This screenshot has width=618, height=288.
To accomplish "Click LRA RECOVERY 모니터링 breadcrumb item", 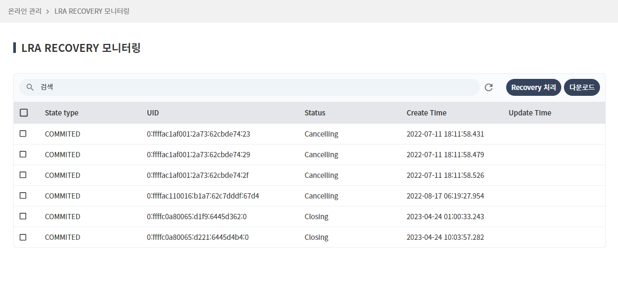I will (x=92, y=11).
